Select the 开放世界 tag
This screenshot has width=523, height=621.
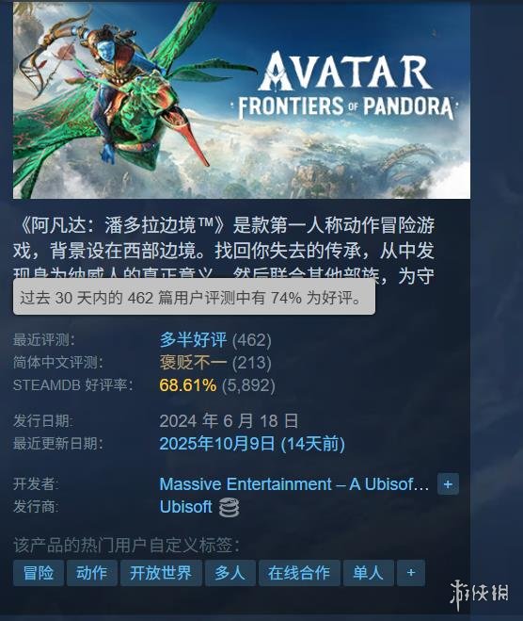[161, 573]
